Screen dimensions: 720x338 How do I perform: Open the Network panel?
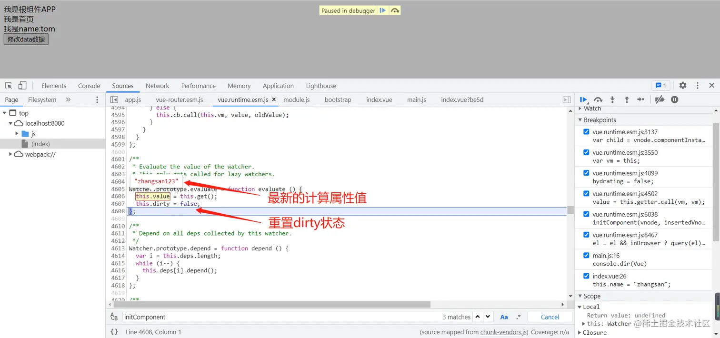158,86
